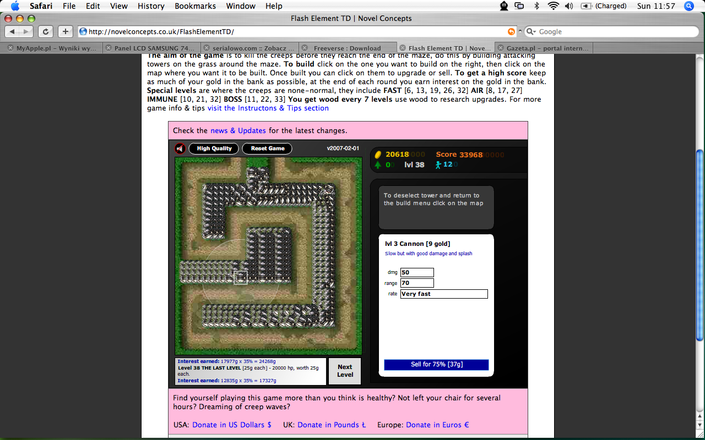Open Spotlight search magnifier icon

pyautogui.click(x=688, y=6)
